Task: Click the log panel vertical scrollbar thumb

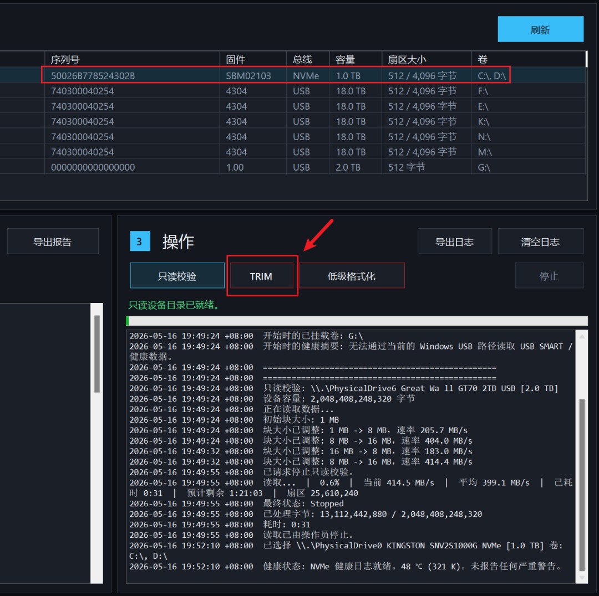Action: 582,485
